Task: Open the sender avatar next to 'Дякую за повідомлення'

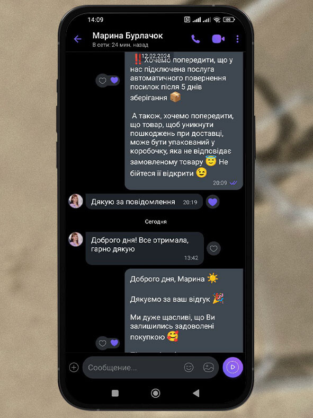Action: coord(76,201)
